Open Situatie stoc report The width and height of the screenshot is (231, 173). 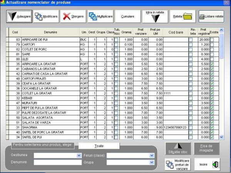(178, 148)
